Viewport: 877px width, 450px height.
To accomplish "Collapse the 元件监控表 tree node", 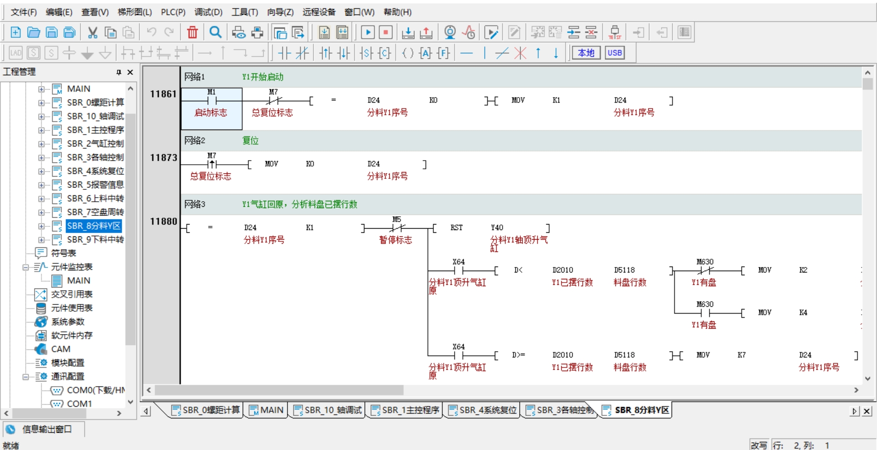I will click(x=26, y=267).
